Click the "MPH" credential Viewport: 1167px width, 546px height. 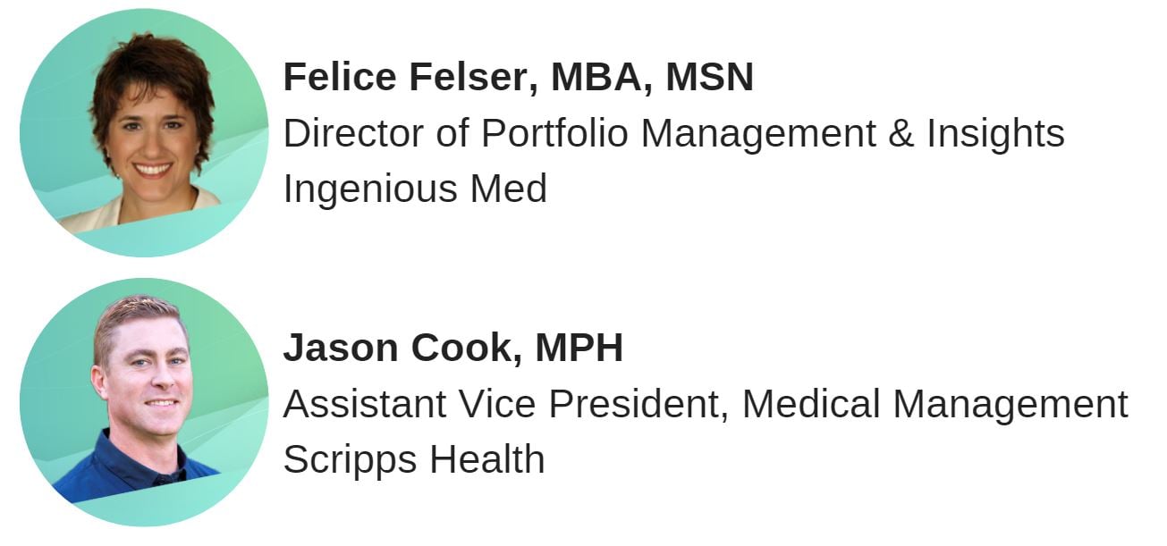pyautogui.click(x=579, y=348)
